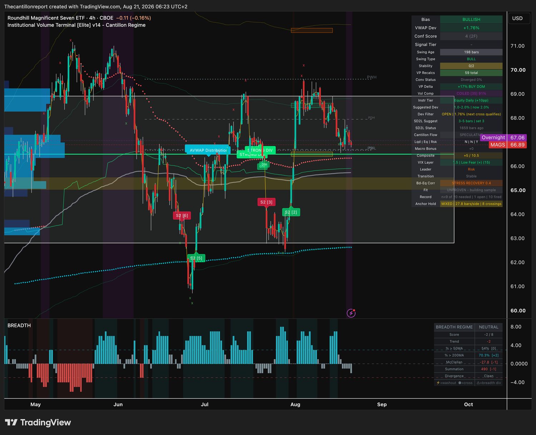Click the BREADTH REGIME table header

[x=454, y=327]
